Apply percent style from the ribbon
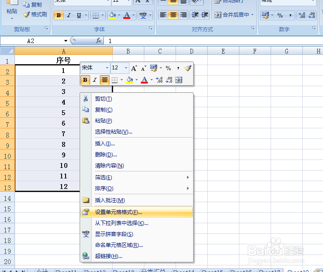The height and width of the screenshot is (272, 323). click(280, 15)
